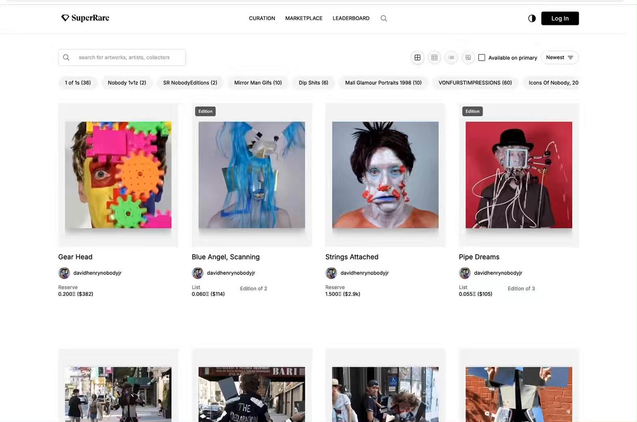This screenshot has width=637, height=422.
Task: Select the Mirror Man Gifs (10) chip
Action: [x=258, y=83]
